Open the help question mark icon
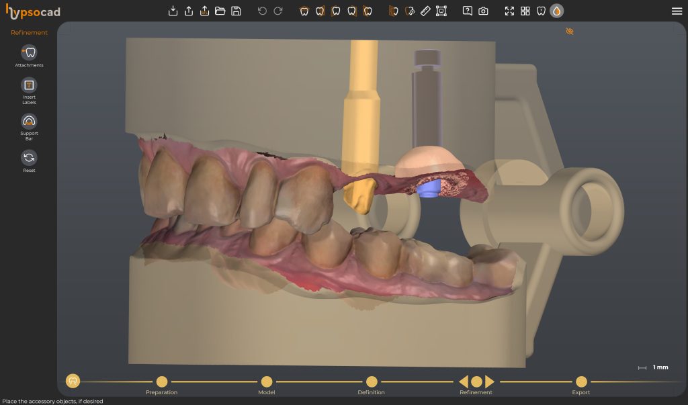 pyautogui.click(x=468, y=11)
